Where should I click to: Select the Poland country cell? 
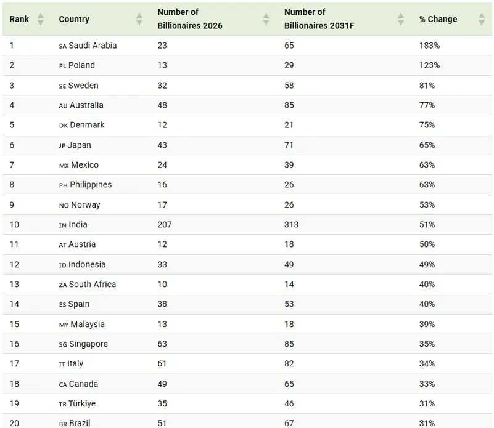77,65
